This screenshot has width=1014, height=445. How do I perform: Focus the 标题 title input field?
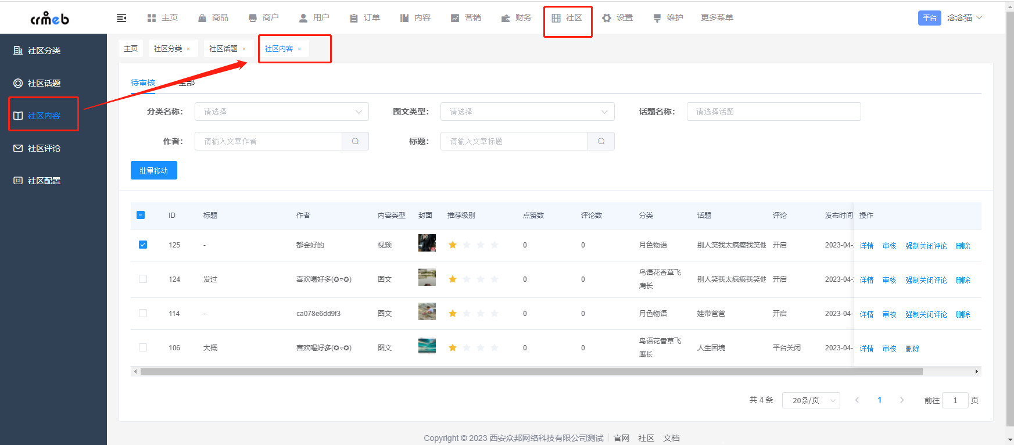tap(514, 141)
